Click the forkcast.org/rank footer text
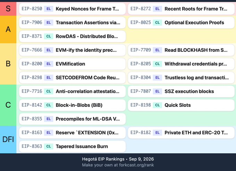This screenshot has height=171, width=236. click(x=136, y=165)
